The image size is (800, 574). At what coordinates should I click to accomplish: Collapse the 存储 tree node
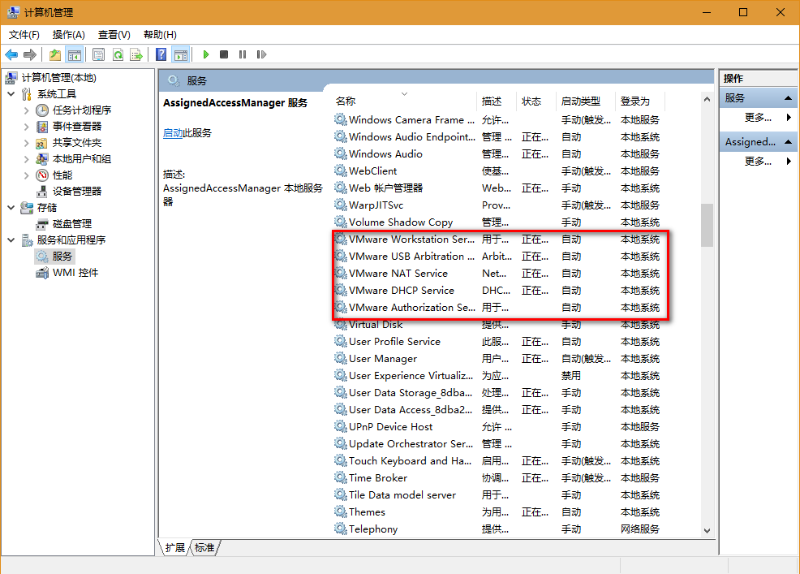(11, 208)
